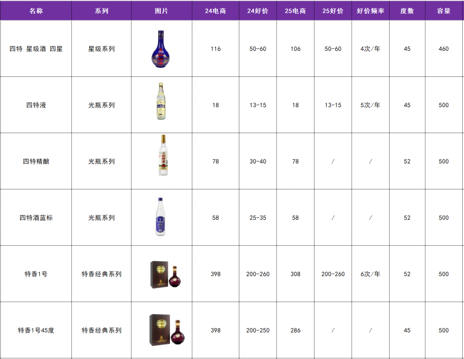464x359 pixels.
Task: Click 78 under 25电商
Action: pos(295,161)
